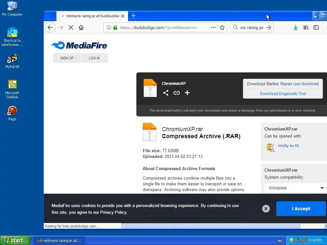Toggle the sidebar view icon
The image size is (327, 245).
[x=316, y=27]
